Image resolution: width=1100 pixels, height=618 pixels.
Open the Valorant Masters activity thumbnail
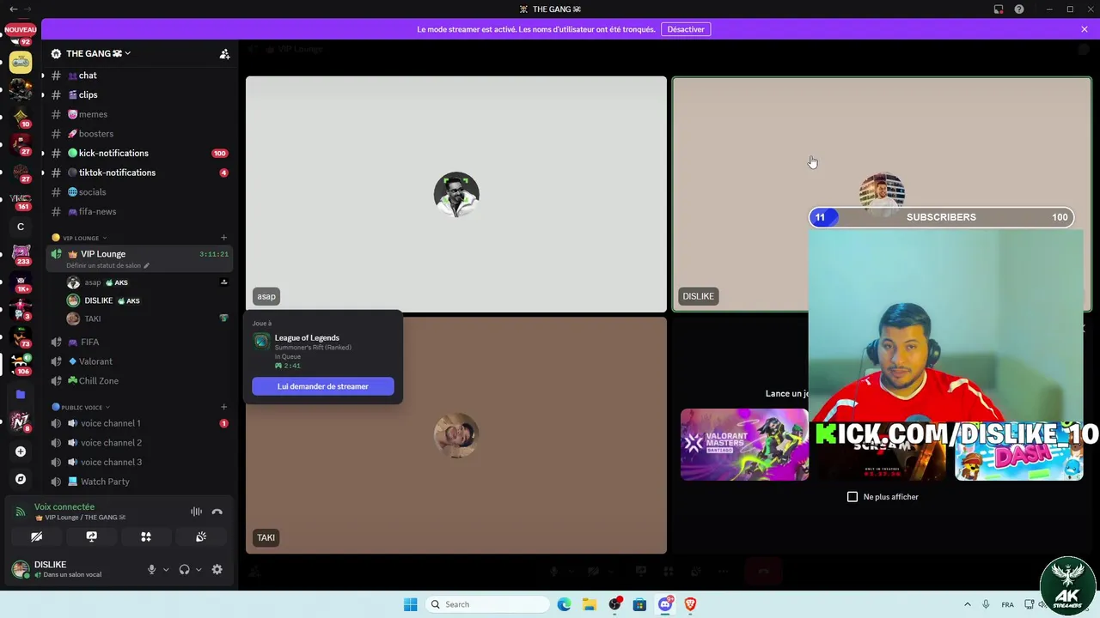pyautogui.click(x=744, y=445)
